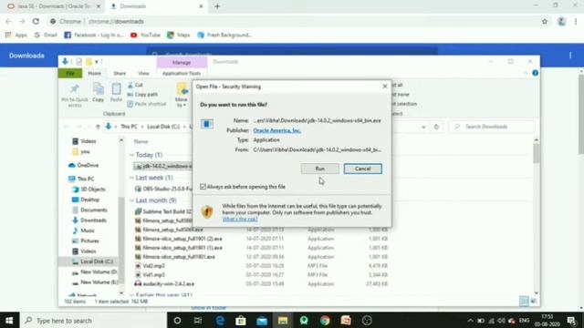This screenshot has height=328, width=584.
Task: Open a new Chrome tab
Action: tap(217, 6)
